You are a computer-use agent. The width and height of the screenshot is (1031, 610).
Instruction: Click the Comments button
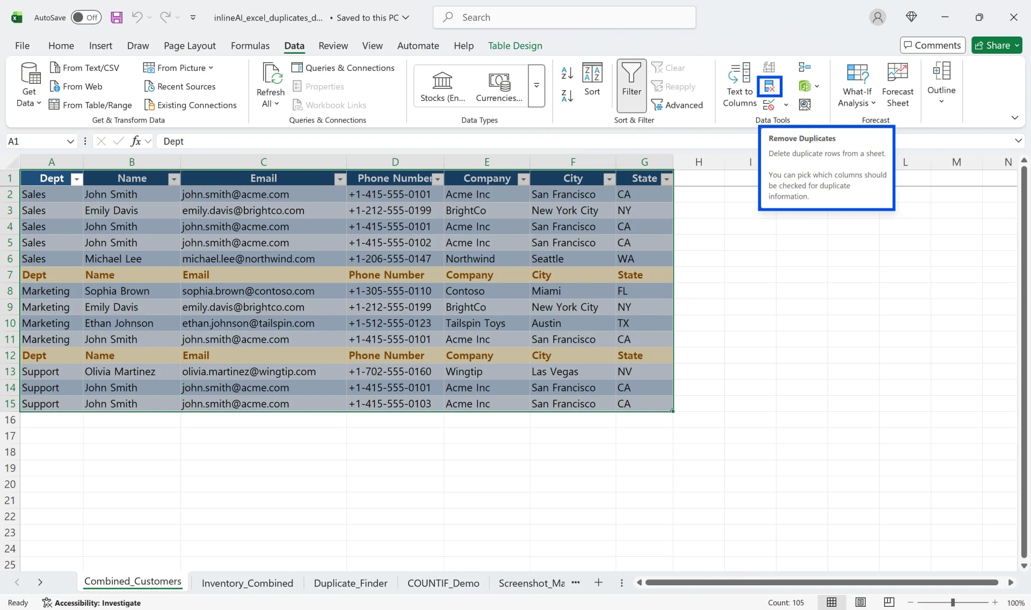point(932,45)
